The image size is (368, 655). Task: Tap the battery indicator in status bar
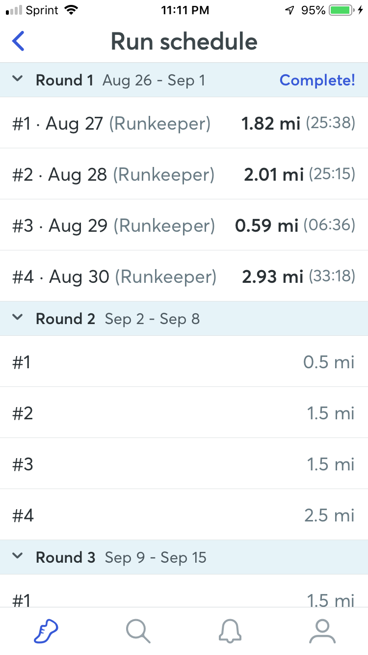tap(342, 10)
